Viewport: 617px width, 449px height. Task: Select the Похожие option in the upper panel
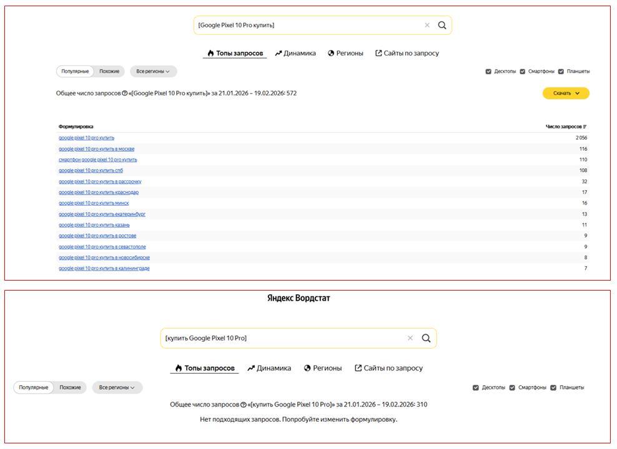(x=109, y=72)
